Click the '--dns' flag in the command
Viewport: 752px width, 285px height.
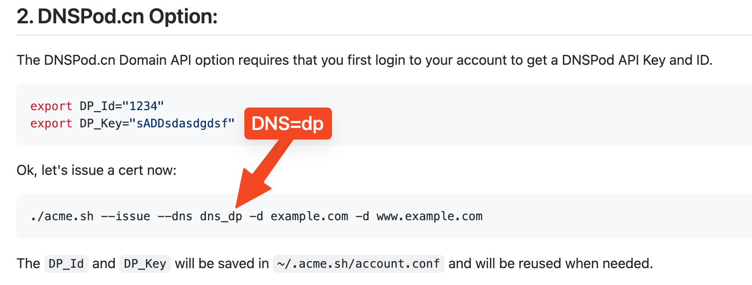[175, 216]
